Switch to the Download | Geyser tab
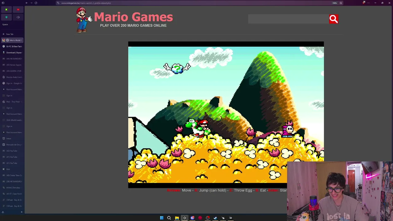 click(12, 52)
